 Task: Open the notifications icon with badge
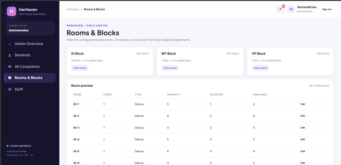[280, 9]
